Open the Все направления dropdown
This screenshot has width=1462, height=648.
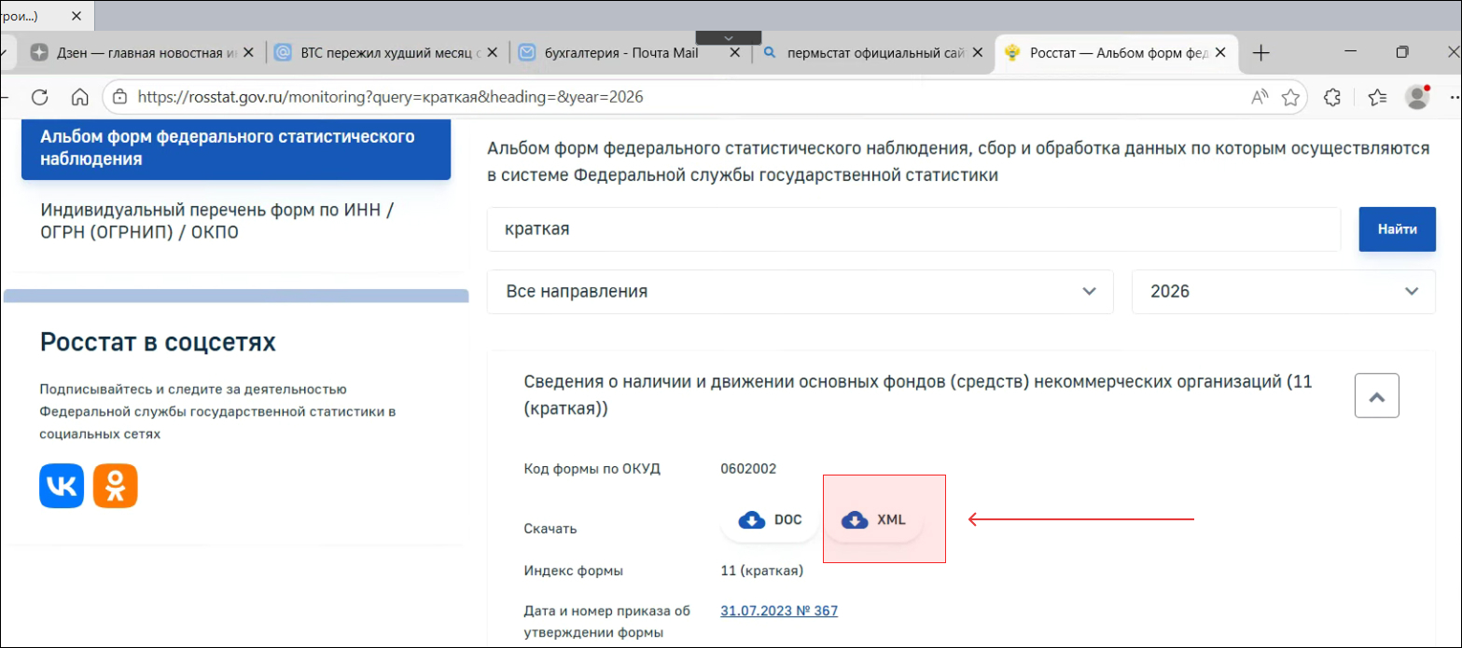pos(801,292)
